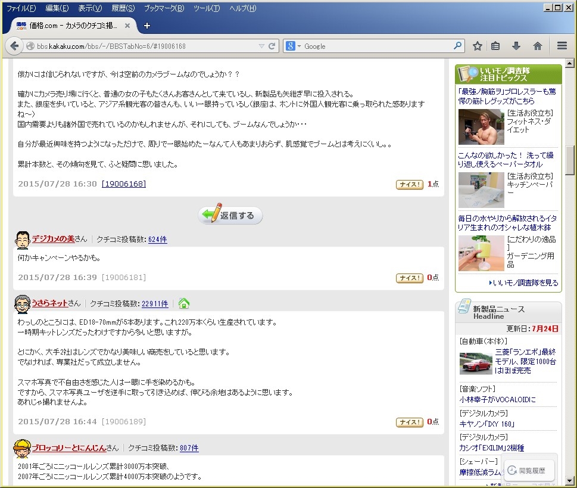
Task: Open the URL history dropdown arrow
Action: click(x=261, y=46)
